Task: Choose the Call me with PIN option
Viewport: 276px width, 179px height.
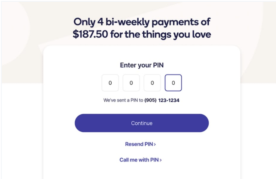Action: [140, 160]
